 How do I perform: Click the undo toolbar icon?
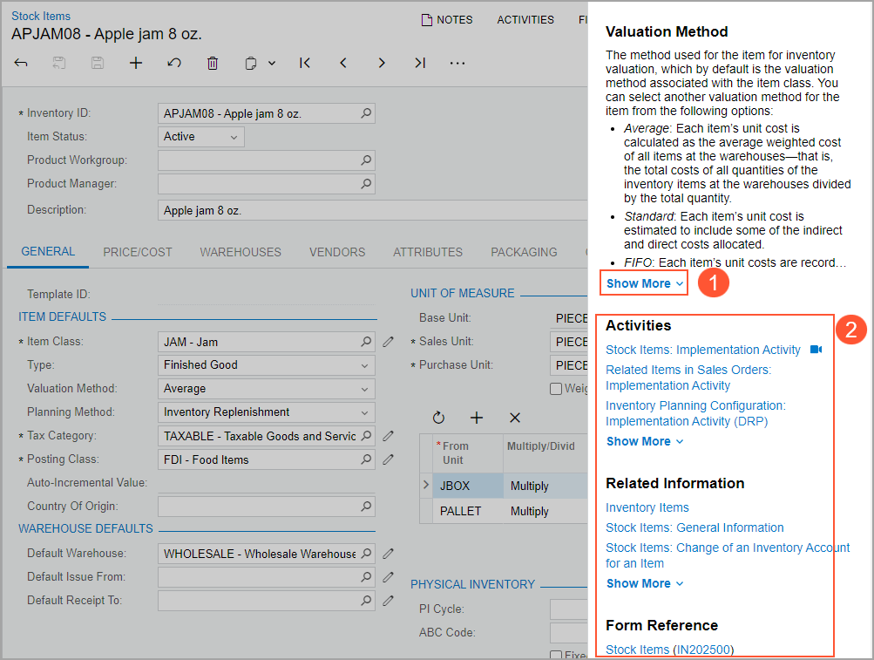(x=174, y=63)
